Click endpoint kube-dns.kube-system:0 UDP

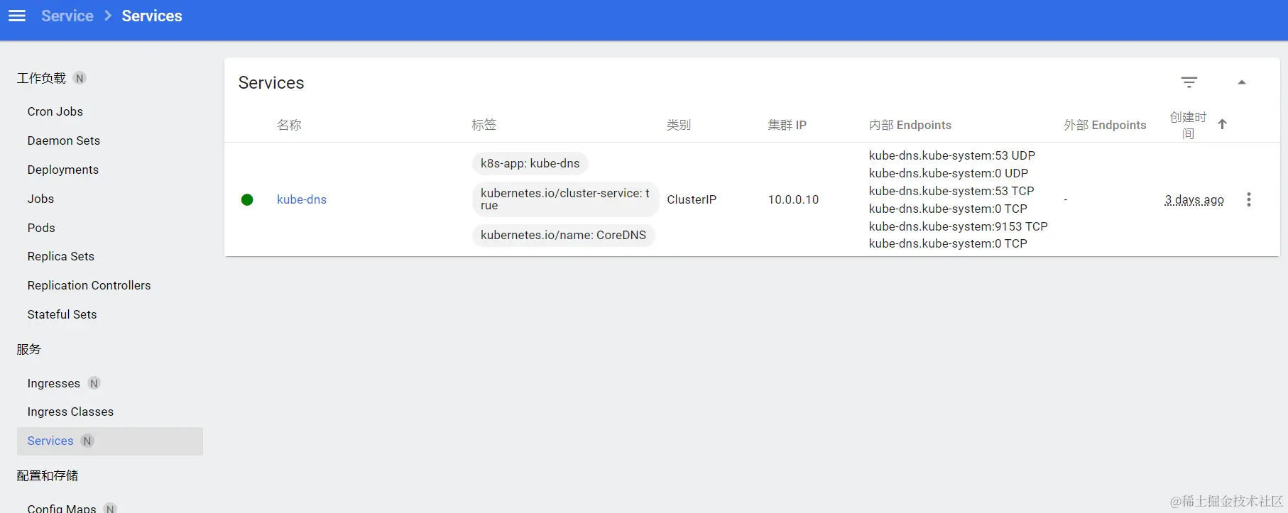click(x=949, y=173)
